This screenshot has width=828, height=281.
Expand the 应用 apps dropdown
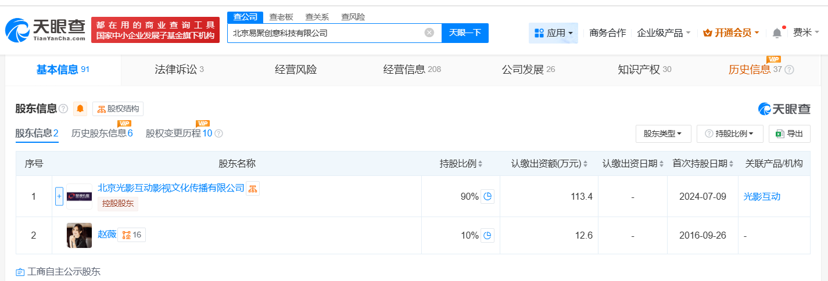point(553,33)
